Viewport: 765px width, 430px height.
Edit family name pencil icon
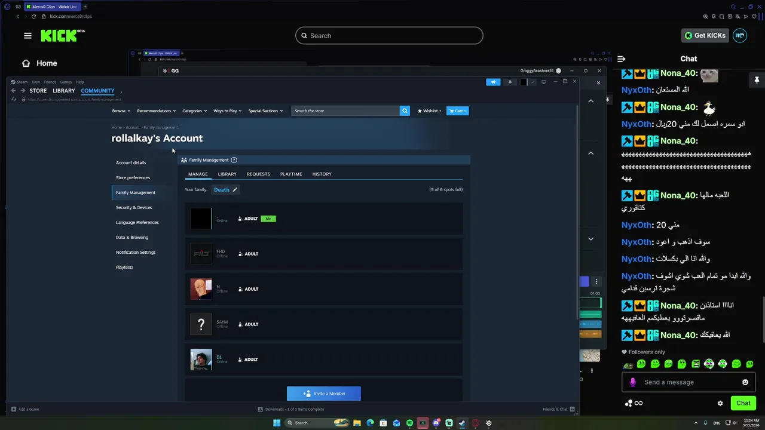pyautogui.click(x=235, y=190)
